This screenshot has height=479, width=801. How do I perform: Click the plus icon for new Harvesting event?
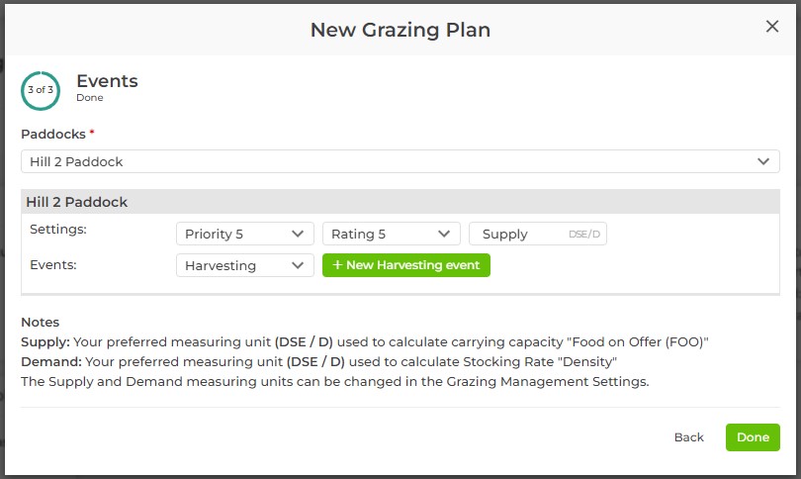click(337, 265)
